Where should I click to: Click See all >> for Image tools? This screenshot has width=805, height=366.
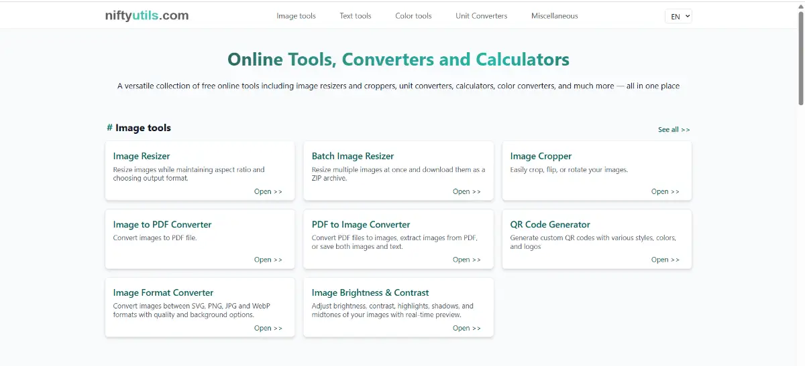(x=674, y=130)
